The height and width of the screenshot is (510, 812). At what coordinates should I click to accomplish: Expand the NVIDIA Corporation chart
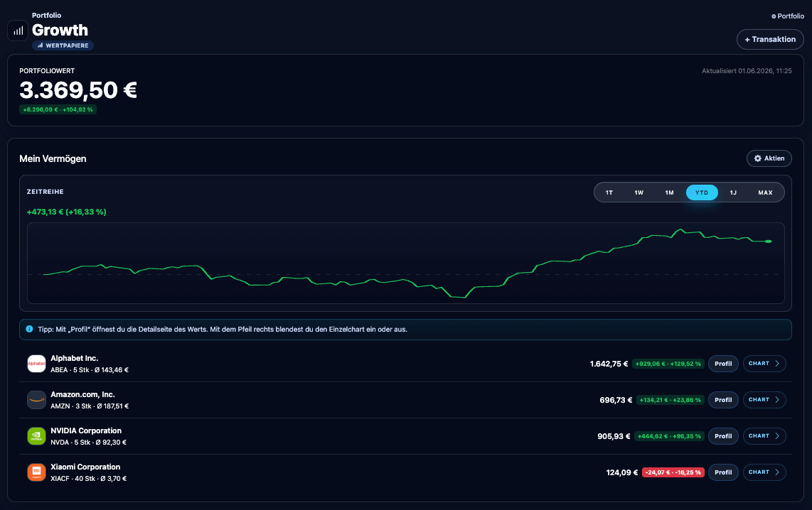pyautogui.click(x=764, y=436)
